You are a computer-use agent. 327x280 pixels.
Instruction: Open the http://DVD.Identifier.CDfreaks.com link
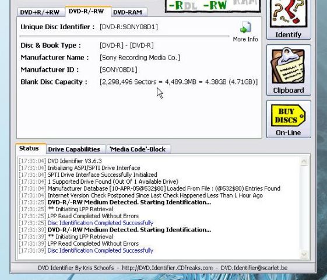pos(167,268)
